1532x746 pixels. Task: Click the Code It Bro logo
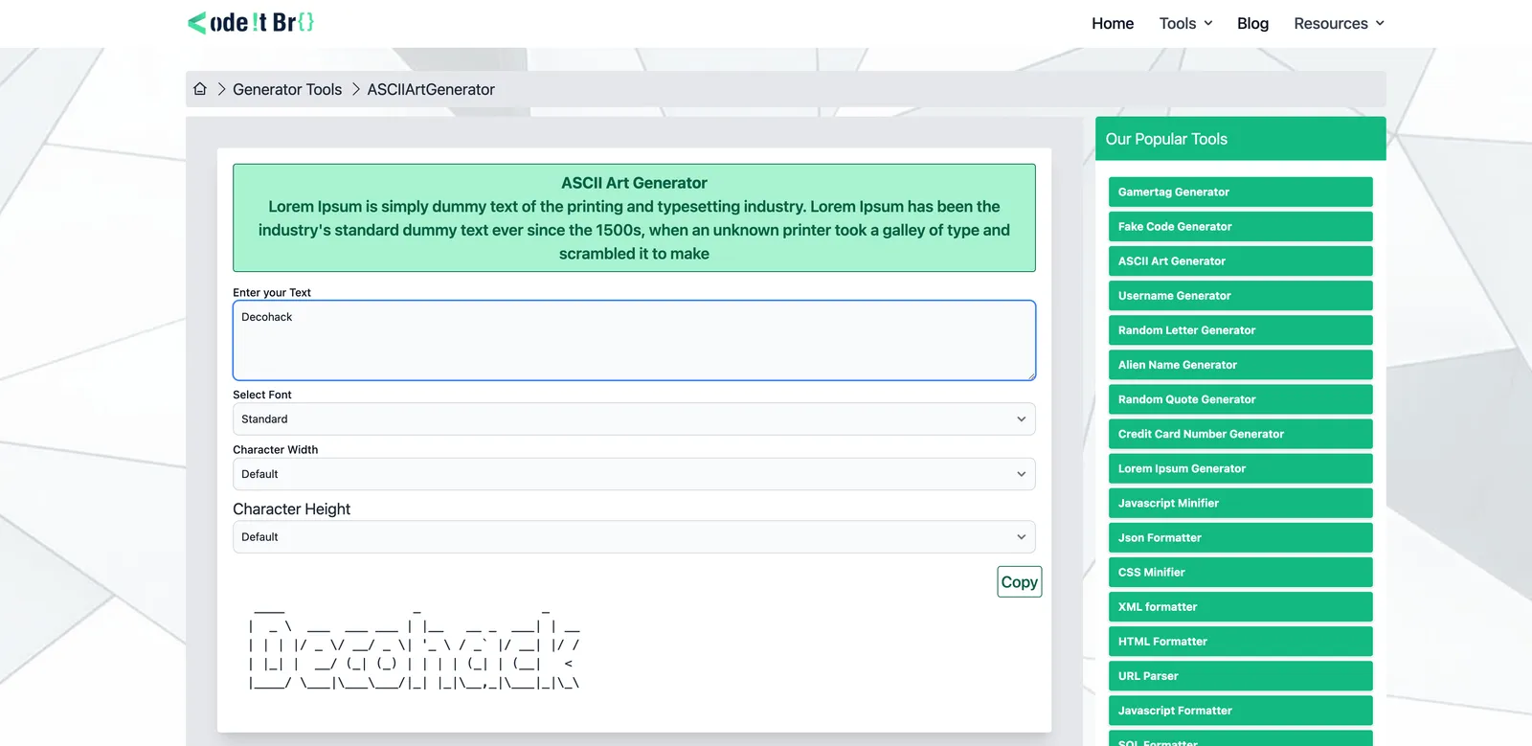251,23
